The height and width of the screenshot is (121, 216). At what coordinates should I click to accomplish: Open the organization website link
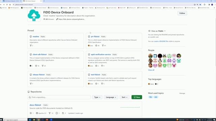(x=72, y=19)
